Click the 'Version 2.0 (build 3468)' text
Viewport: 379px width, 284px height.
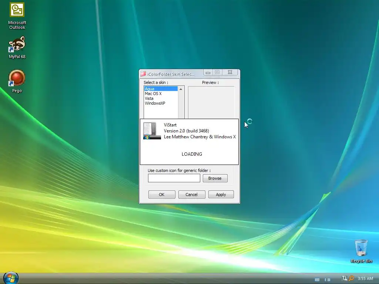[x=187, y=131]
